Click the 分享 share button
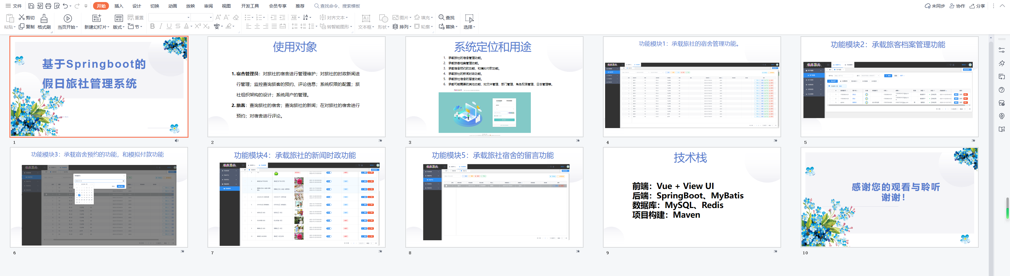 pos(977,6)
